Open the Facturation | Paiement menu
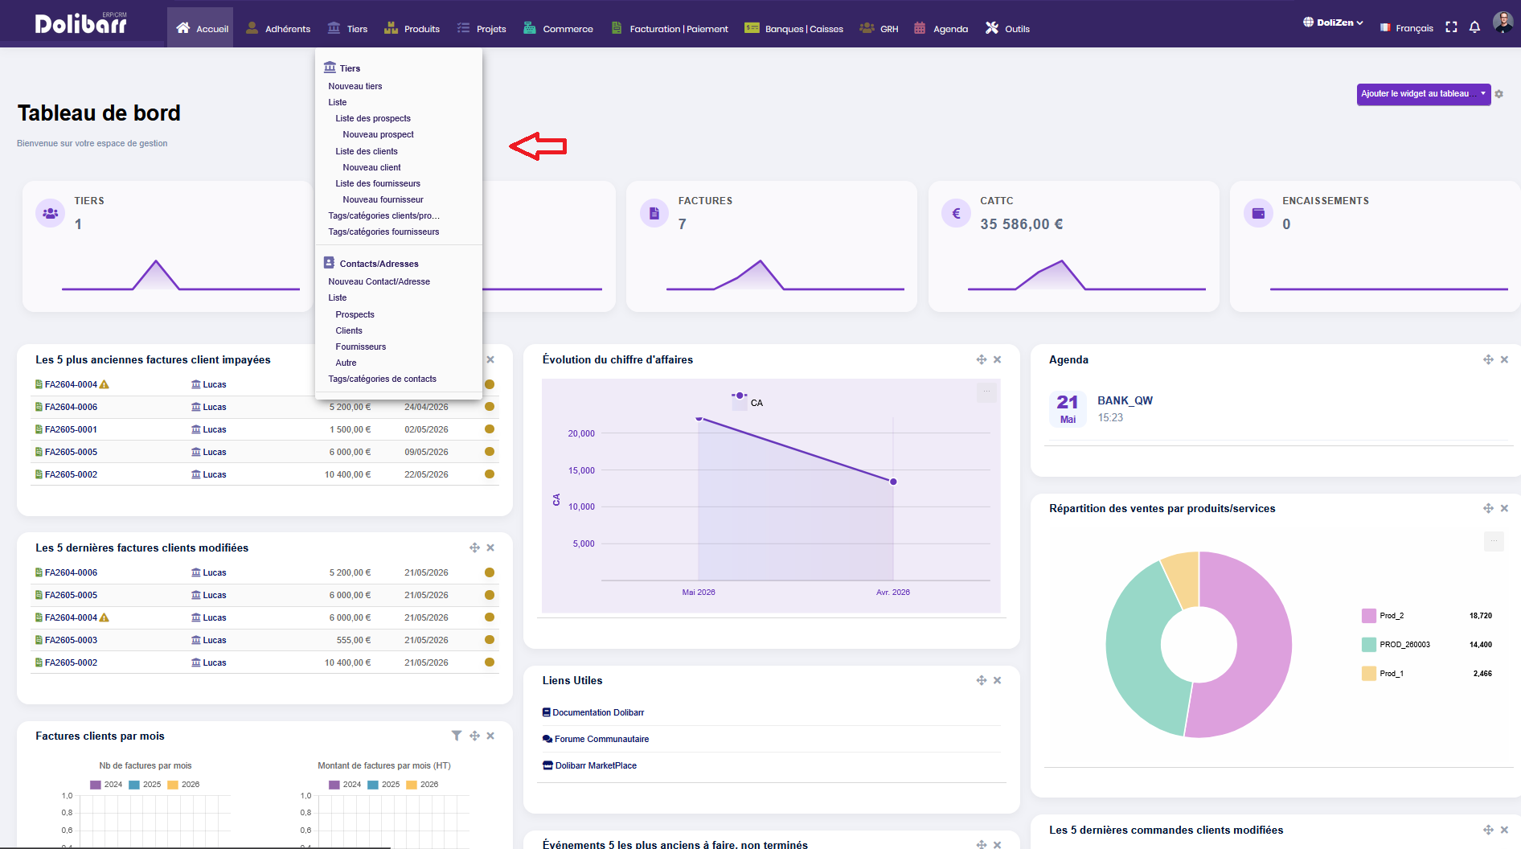This screenshot has height=849, width=1521. [x=670, y=28]
